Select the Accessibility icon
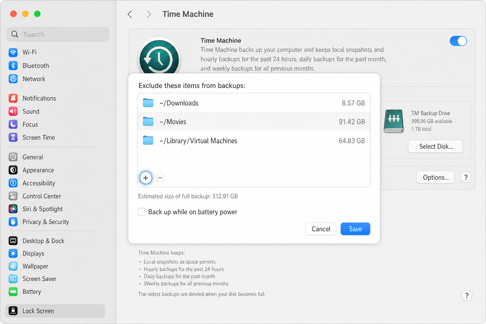Screen dimensions: 486x324 coord(13,183)
